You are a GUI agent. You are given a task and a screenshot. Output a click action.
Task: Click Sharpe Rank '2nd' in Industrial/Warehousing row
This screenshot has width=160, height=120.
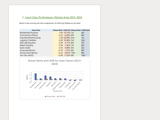click(x=73, y=38)
